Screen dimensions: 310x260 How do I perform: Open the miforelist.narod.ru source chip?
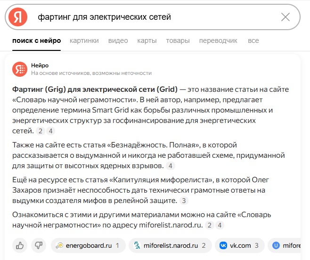point(170,245)
